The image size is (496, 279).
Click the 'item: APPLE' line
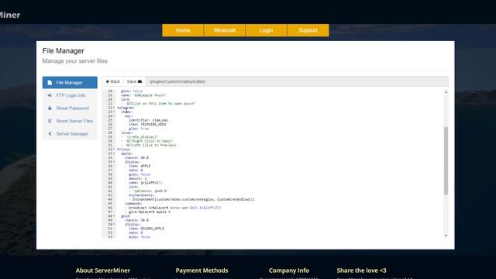coord(139,166)
